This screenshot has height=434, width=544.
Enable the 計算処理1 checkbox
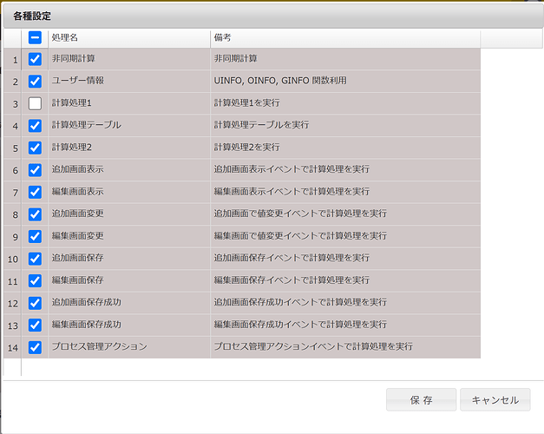tap(35, 103)
